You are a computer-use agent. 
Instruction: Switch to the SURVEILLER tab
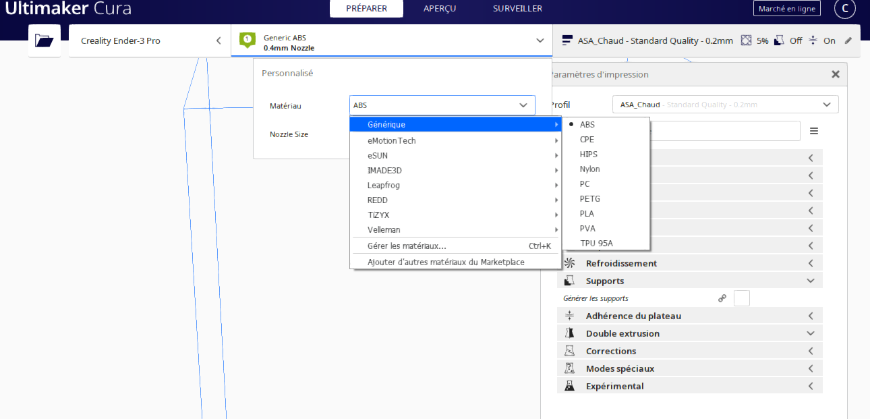click(x=517, y=9)
